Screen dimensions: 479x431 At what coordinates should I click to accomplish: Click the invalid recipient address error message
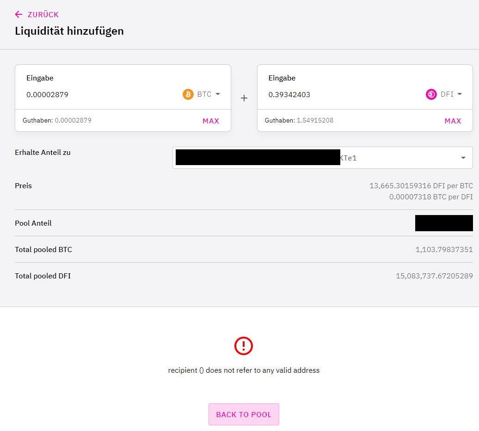(x=244, y=370)
